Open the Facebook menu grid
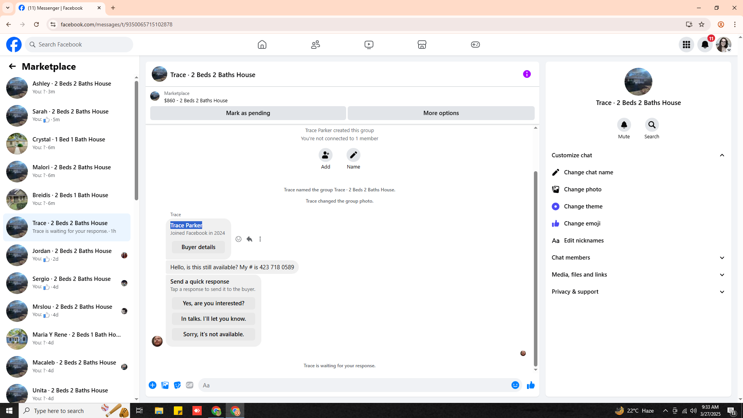Screen dimensions: 743x418 click(x=686, y=45)
